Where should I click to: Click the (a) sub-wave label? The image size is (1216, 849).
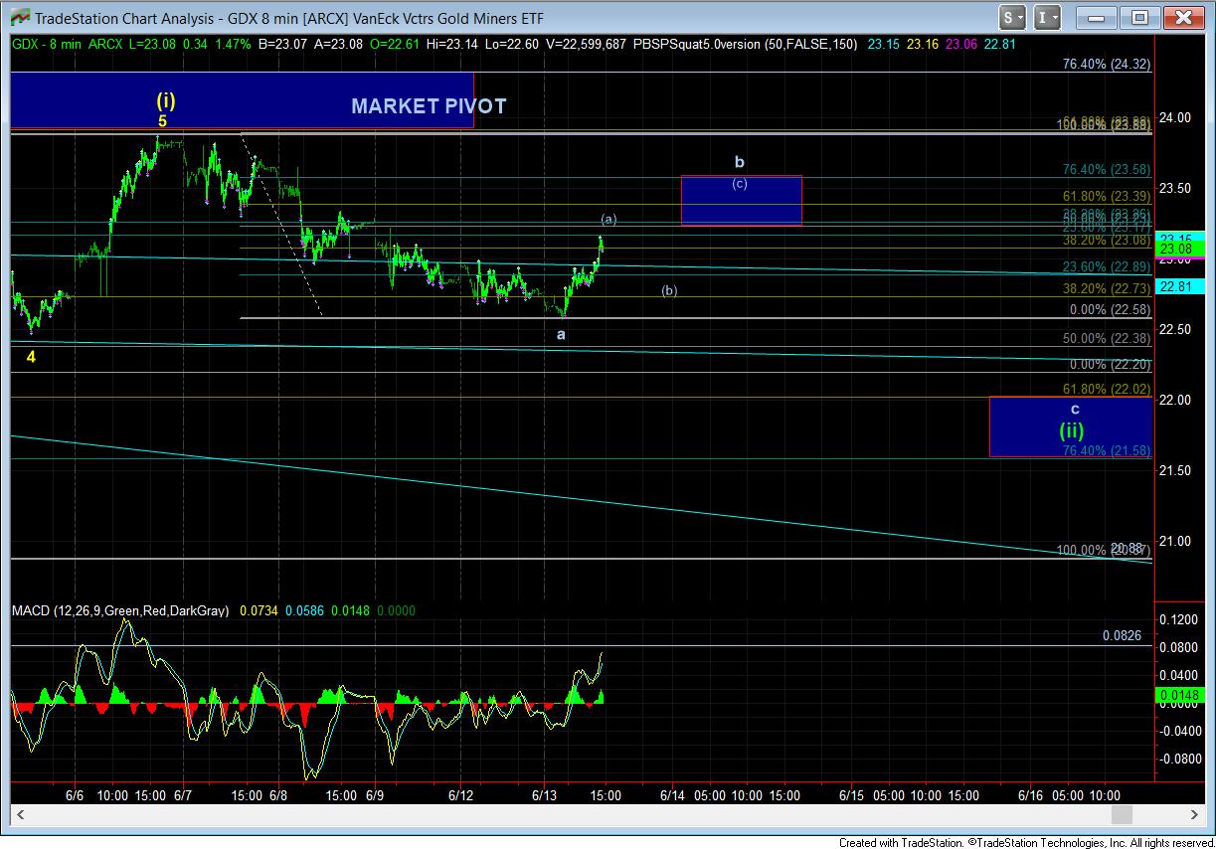[608, 219]
